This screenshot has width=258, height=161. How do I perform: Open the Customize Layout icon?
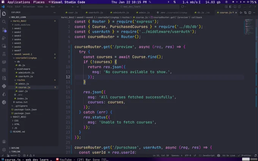pos(226,7)
